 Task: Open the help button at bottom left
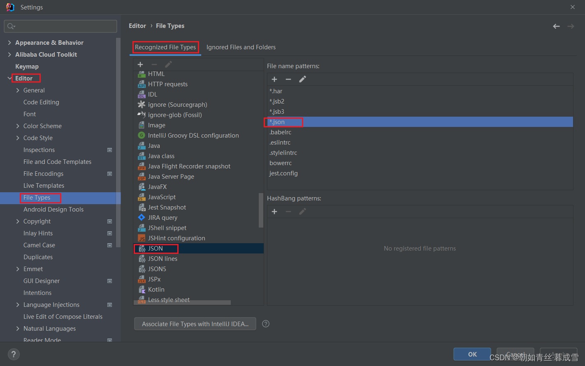14,354
